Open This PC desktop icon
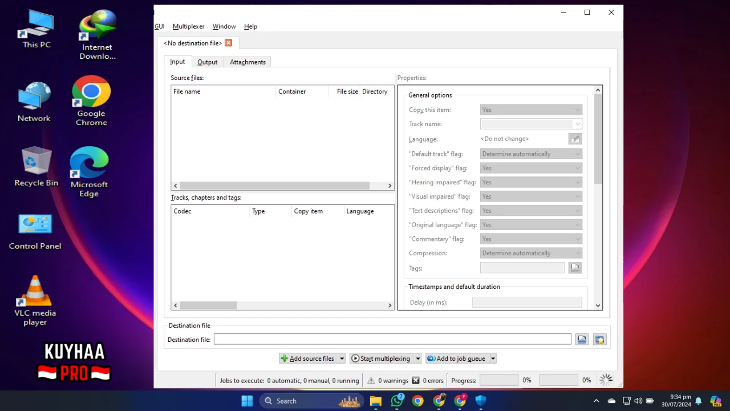The height and width of the screenshot is (411, 730). [36, 29]
